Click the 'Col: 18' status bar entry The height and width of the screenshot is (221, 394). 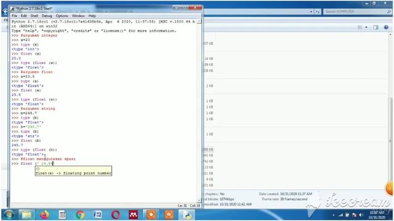point(195,206)
